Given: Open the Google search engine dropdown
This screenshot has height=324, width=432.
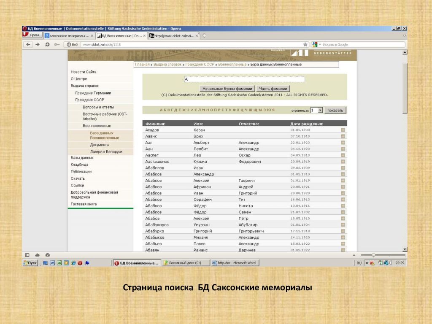Looking at the screenshot, I should [x=320, y=44].
